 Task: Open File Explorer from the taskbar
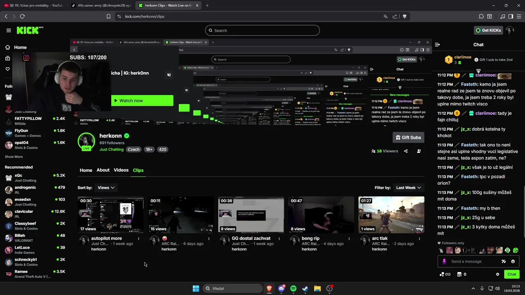pos(317,288)
